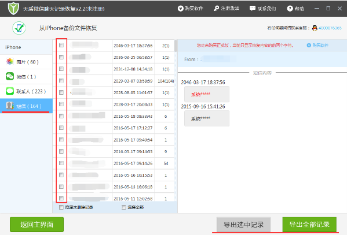Toggle the 选择全部 select all checkbox
Screen dimensions: 347x235
124,207
